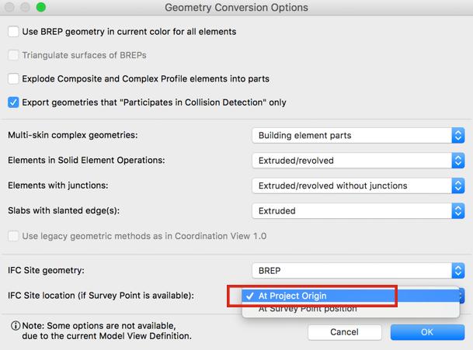Click the blue arrows on Multi-skin complex geometries
Screen dimensions: 473x350
458,135
